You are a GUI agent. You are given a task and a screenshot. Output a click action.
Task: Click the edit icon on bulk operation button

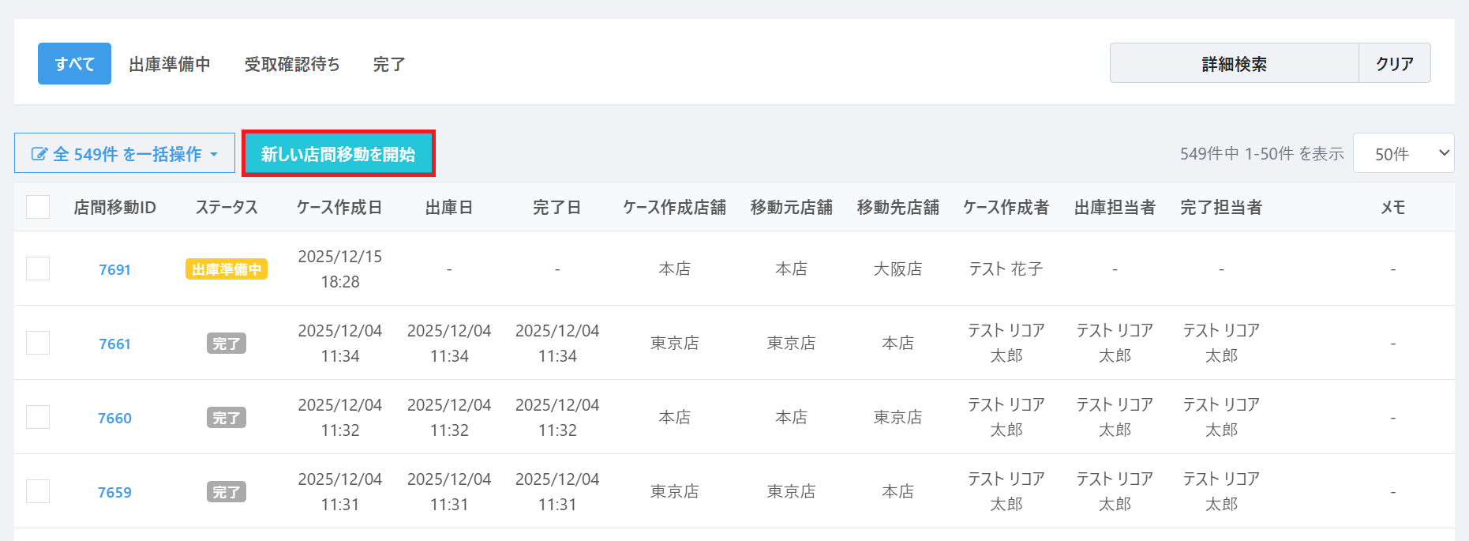tap(39, 154)
